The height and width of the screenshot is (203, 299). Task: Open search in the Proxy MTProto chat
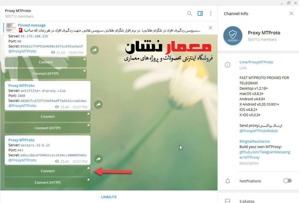pos(189,13)
